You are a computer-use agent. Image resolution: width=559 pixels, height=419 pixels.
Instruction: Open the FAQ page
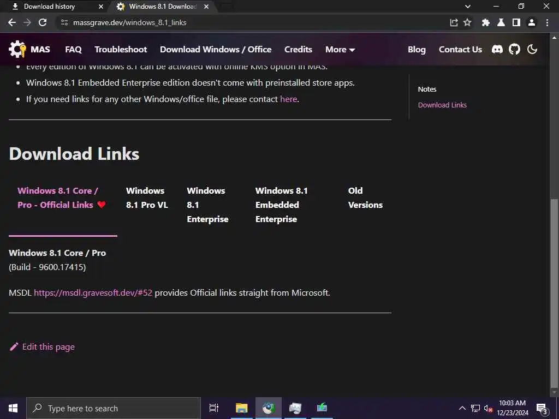coord(74,49)
